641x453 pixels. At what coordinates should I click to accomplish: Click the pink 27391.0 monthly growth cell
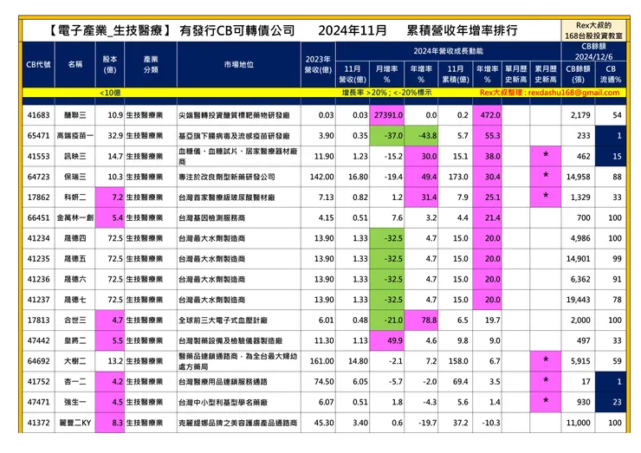coord(386,115)
